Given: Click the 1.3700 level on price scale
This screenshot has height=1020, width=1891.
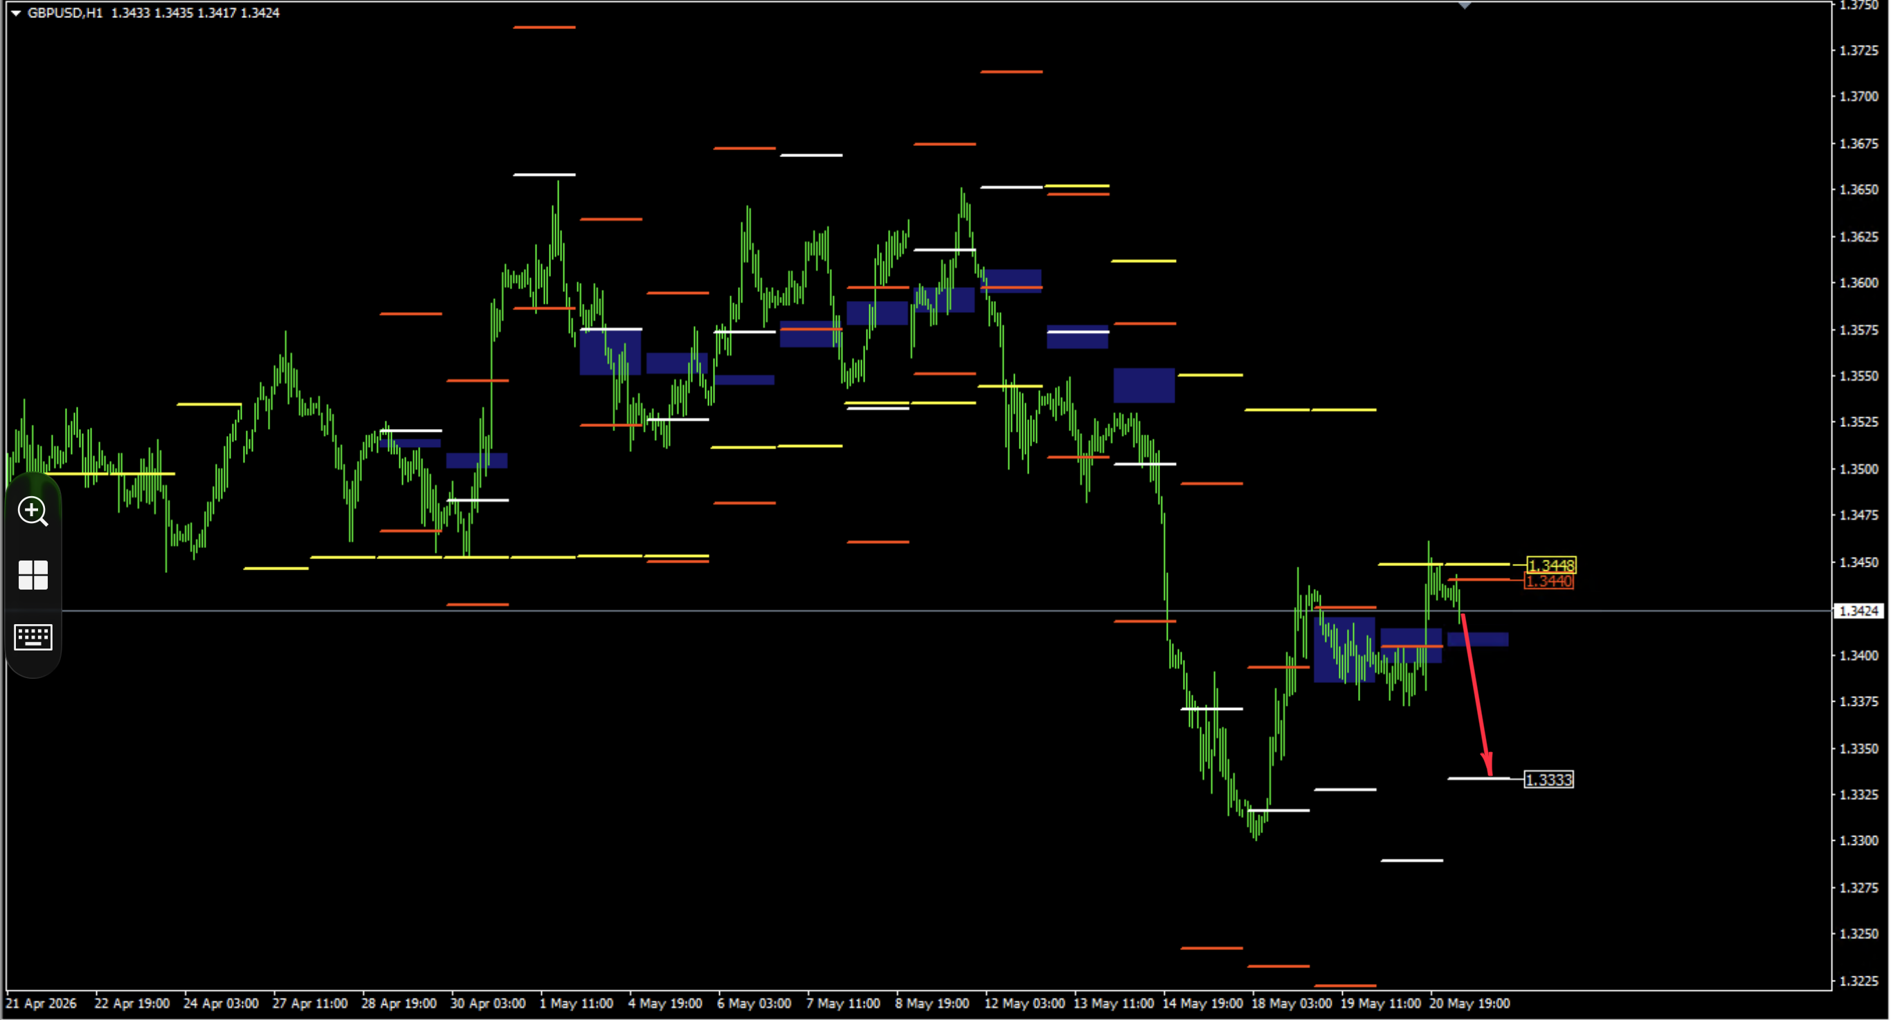Looking at the screenshot, I should coord(1858,96).
